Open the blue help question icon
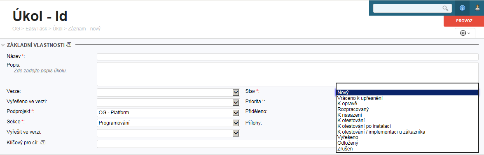This screenshot has height=155, width=484. [x=462, y=8]
